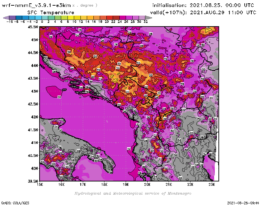Click the 0 value under the legend
The height and width of the screenshot is (205, 266).
click(x=42, y=22)
